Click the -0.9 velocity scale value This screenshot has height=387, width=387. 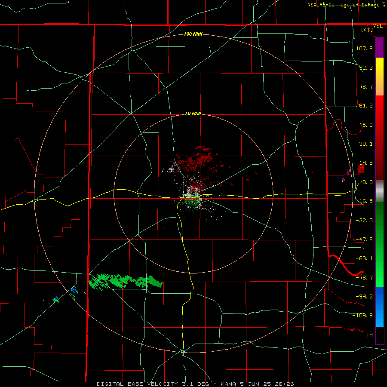[366, 182]
